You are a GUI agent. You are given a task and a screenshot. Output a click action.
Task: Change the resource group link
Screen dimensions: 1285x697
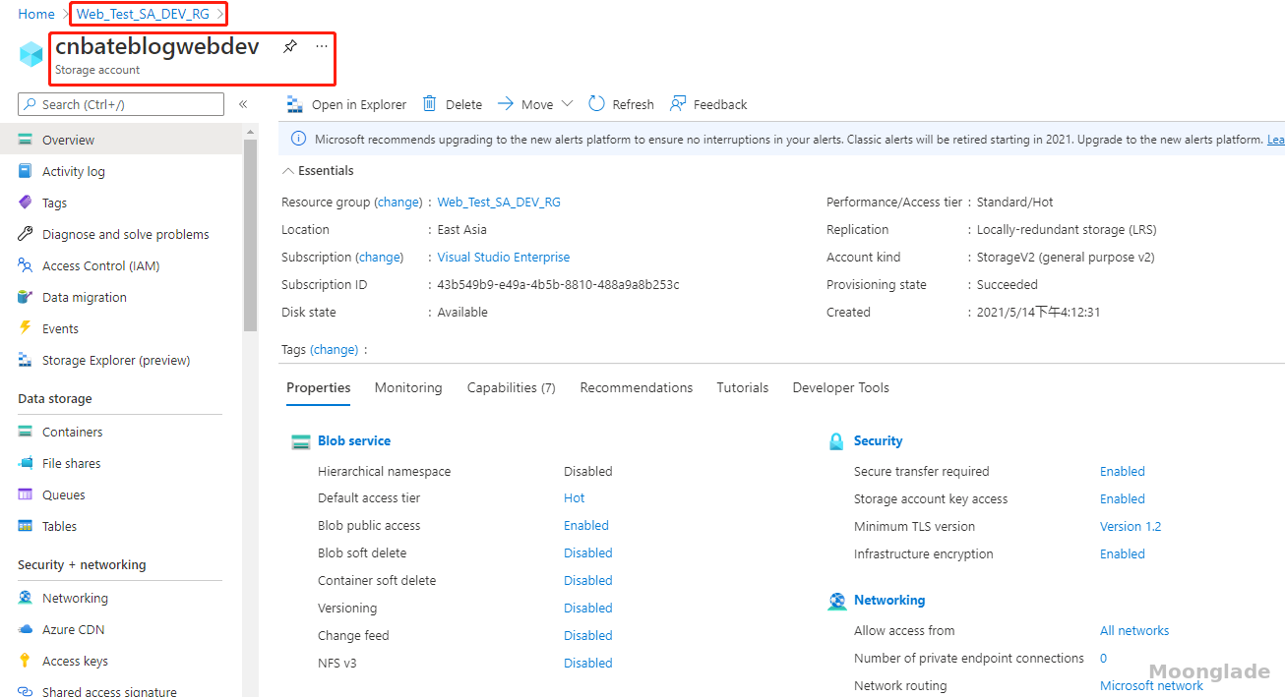pyautogui.click(x=399, y=202)
